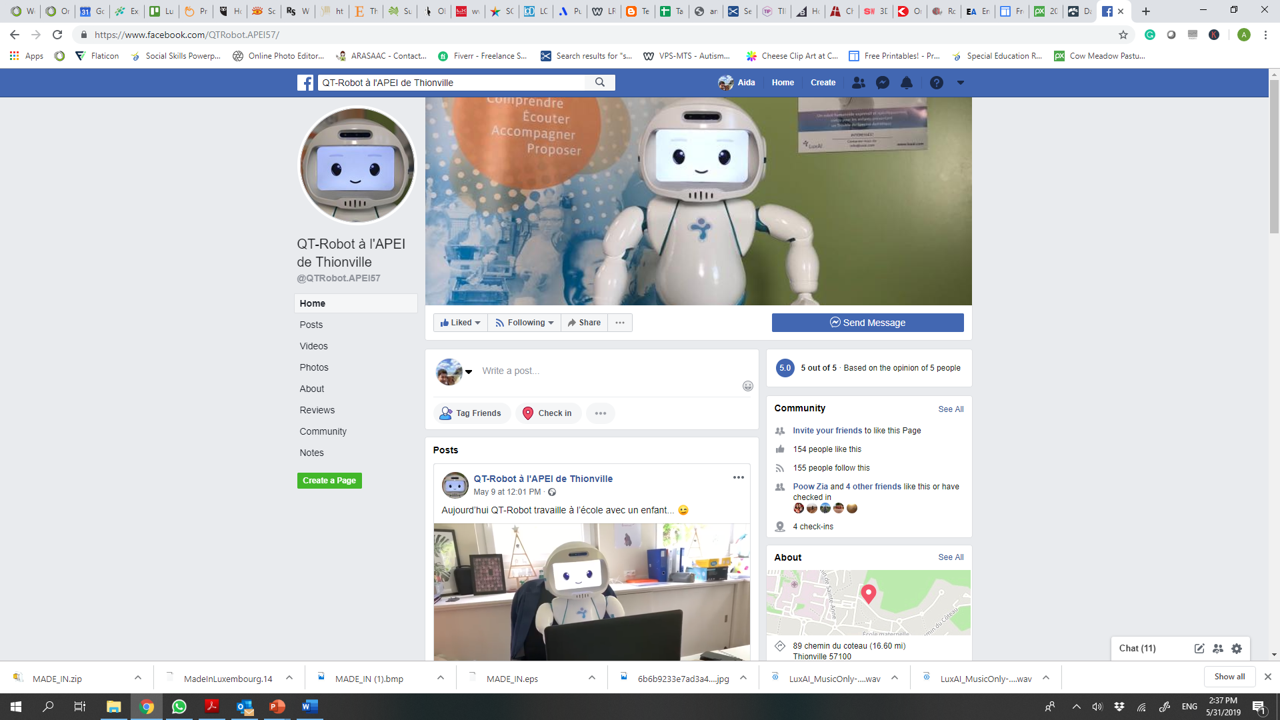
Task: Click the notifications bell icon
Action: click(x=907, y=83)
